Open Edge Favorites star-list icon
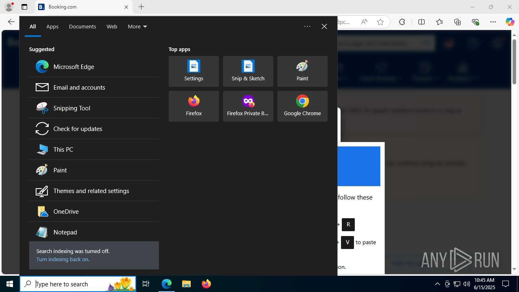 tap(440, 22)
